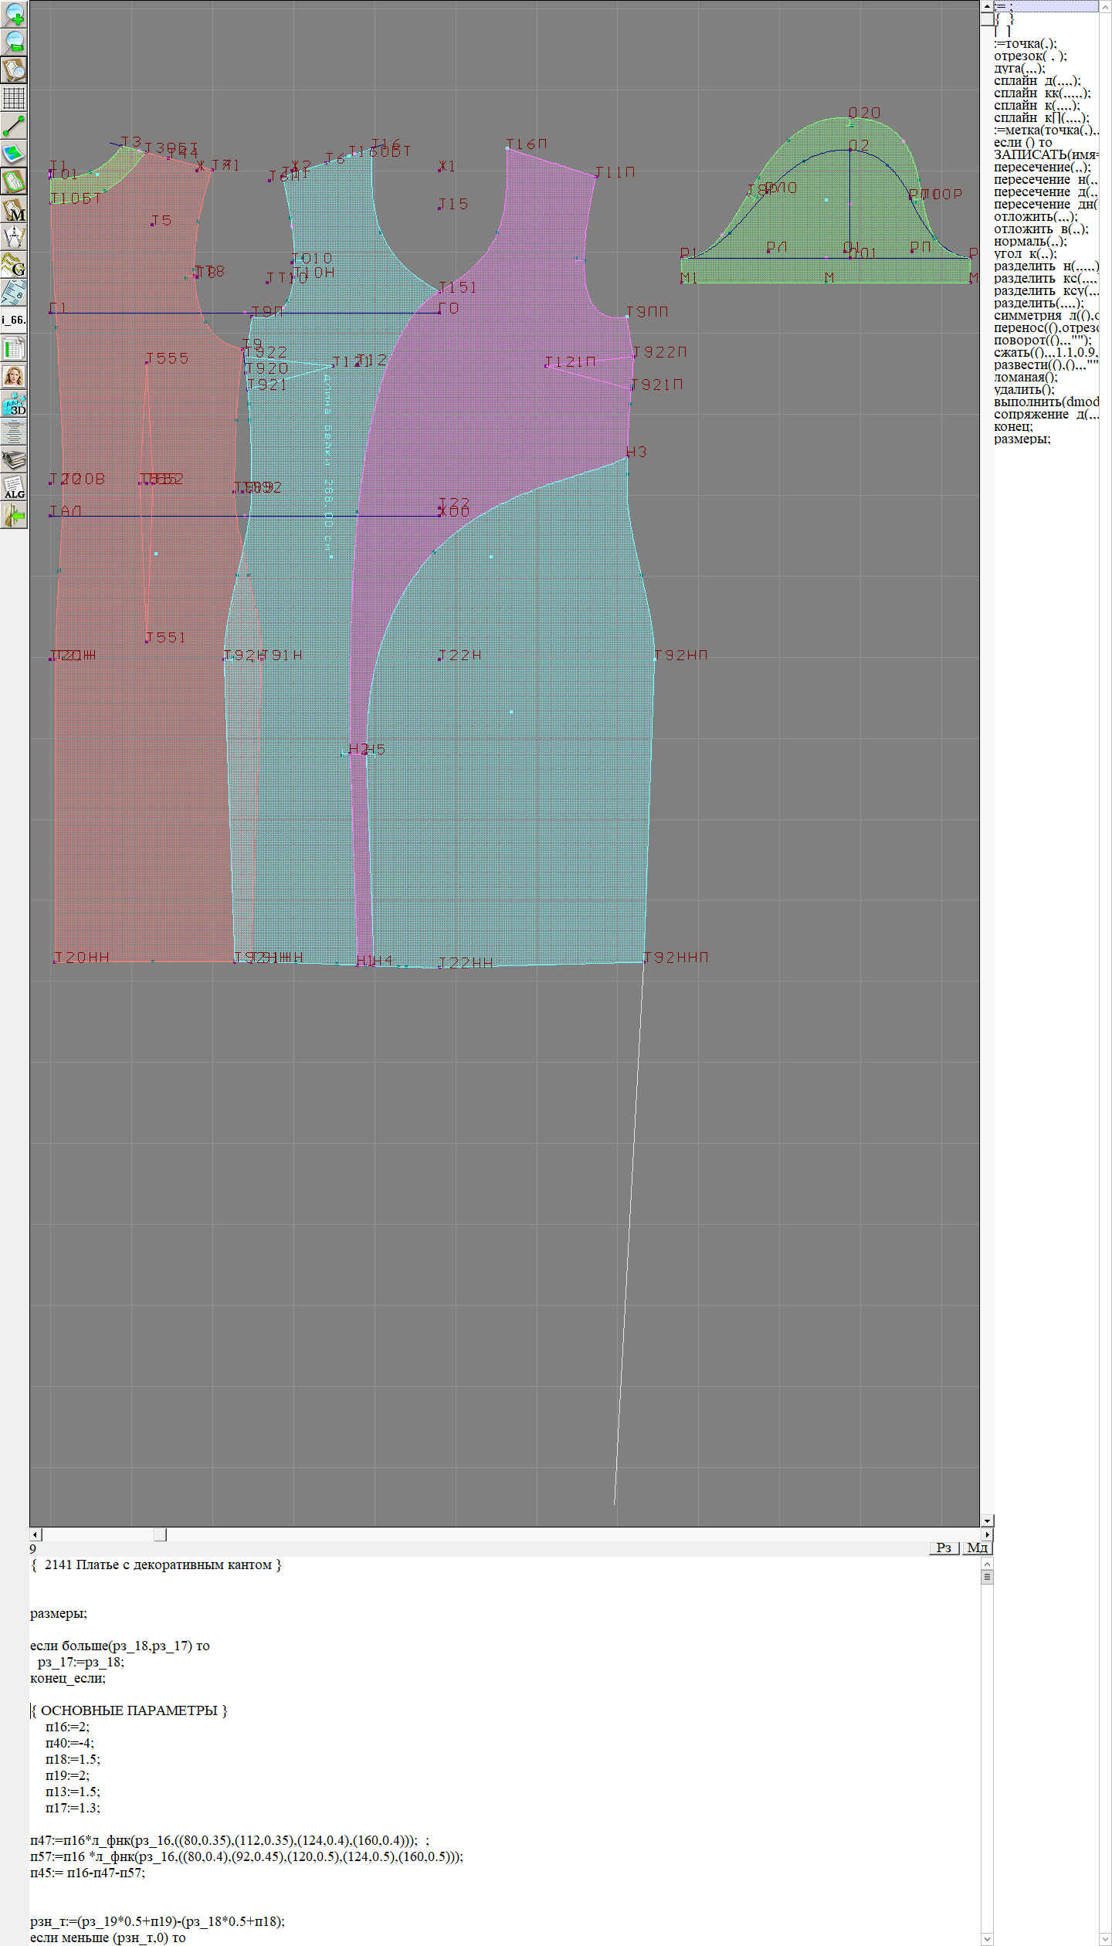Click the pattern M icon
1112x1946 pixels.
pyautogui.click(x=14, y=210)
